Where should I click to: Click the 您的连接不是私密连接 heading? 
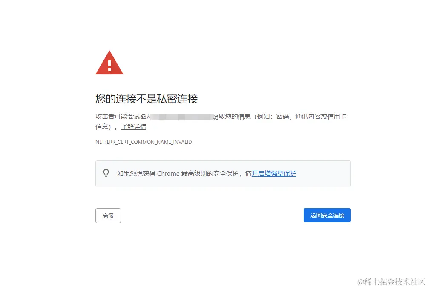[x=146, y=98]
